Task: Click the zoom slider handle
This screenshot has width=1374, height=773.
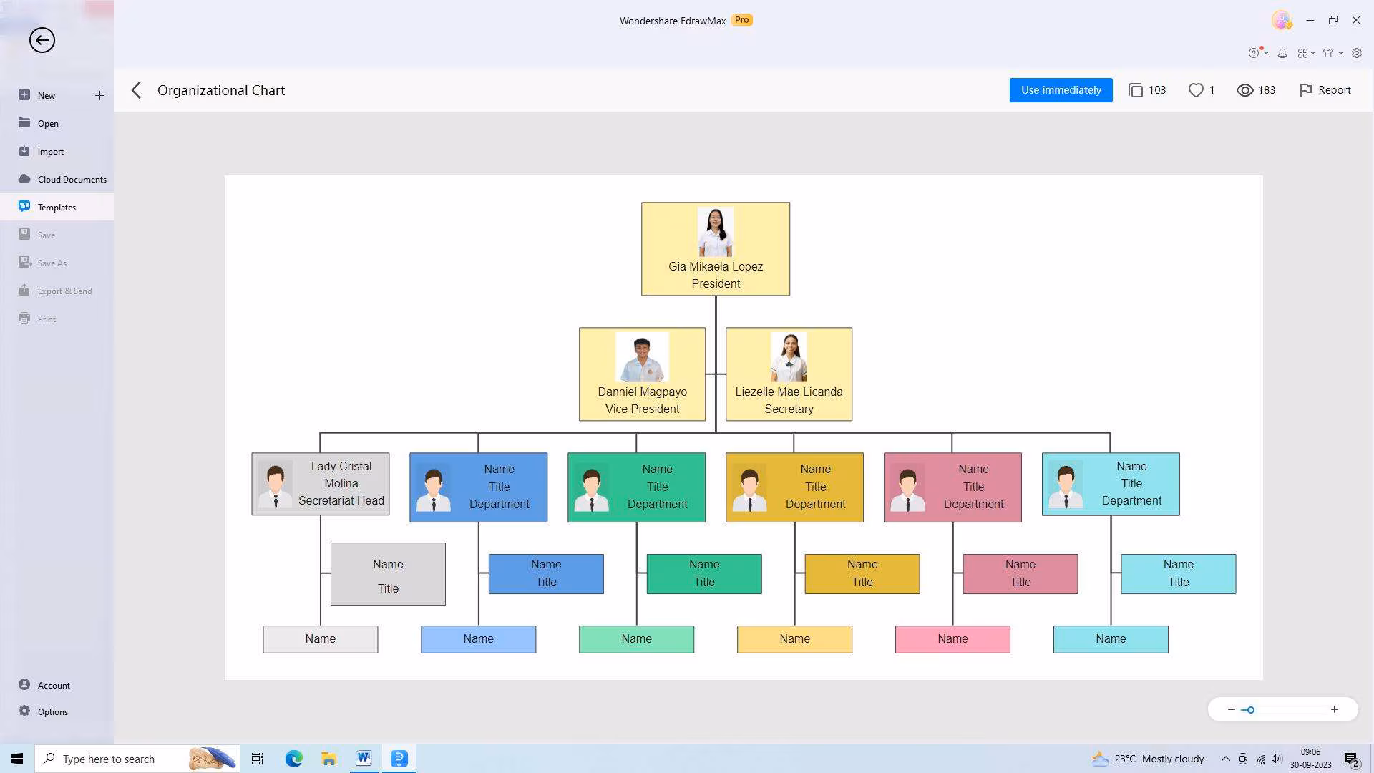Action: pyautogui.click(x=1250, y=710)
